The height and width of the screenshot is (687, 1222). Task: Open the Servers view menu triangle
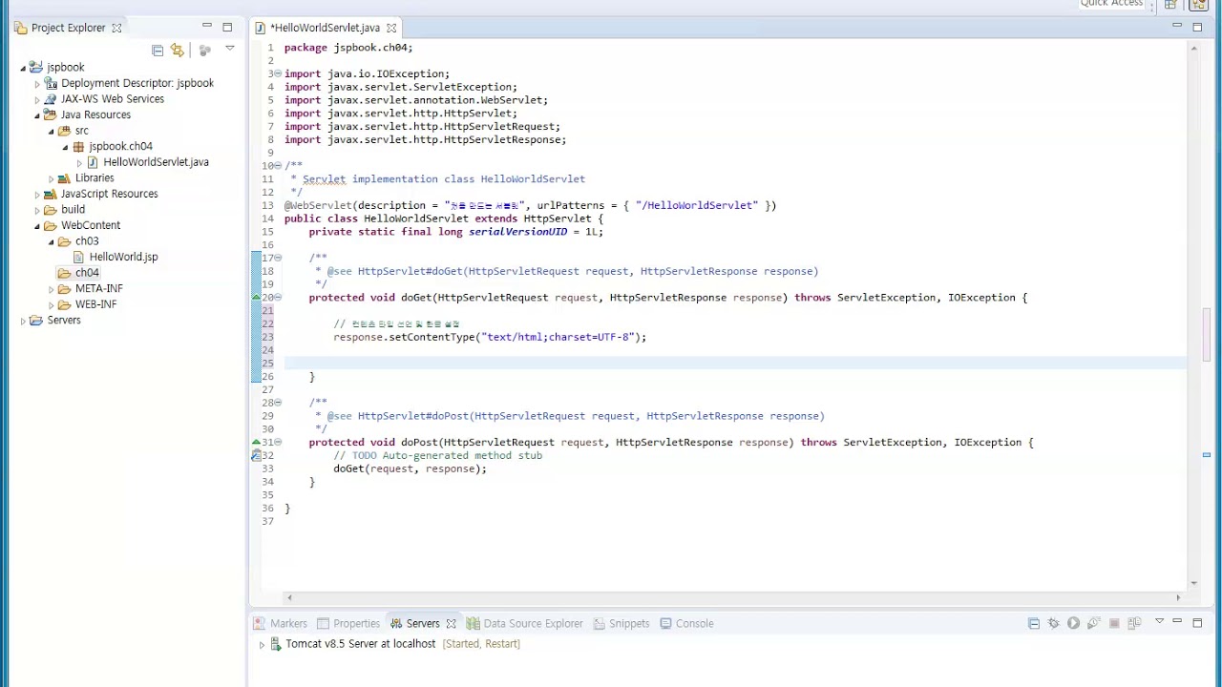coord(1159,622)
